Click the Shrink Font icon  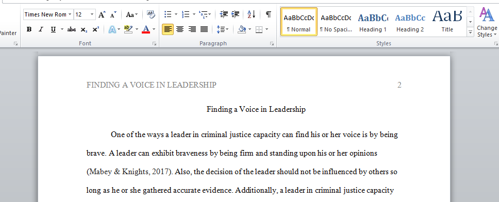point(113,14)
